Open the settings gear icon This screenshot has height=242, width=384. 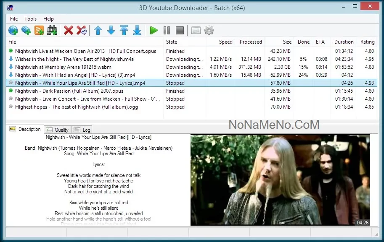[x=209, y=30]
